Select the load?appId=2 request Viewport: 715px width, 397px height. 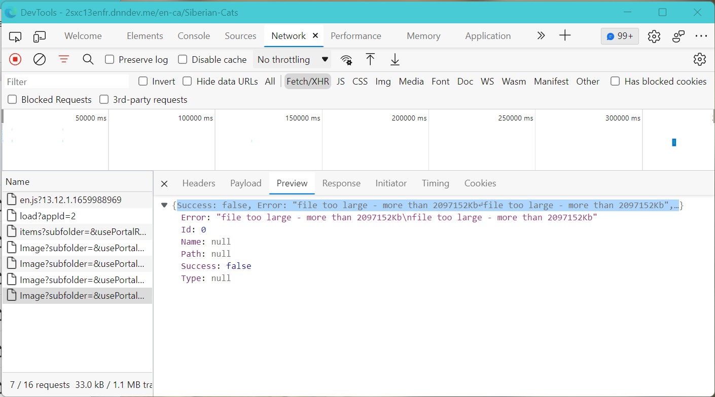49,215
